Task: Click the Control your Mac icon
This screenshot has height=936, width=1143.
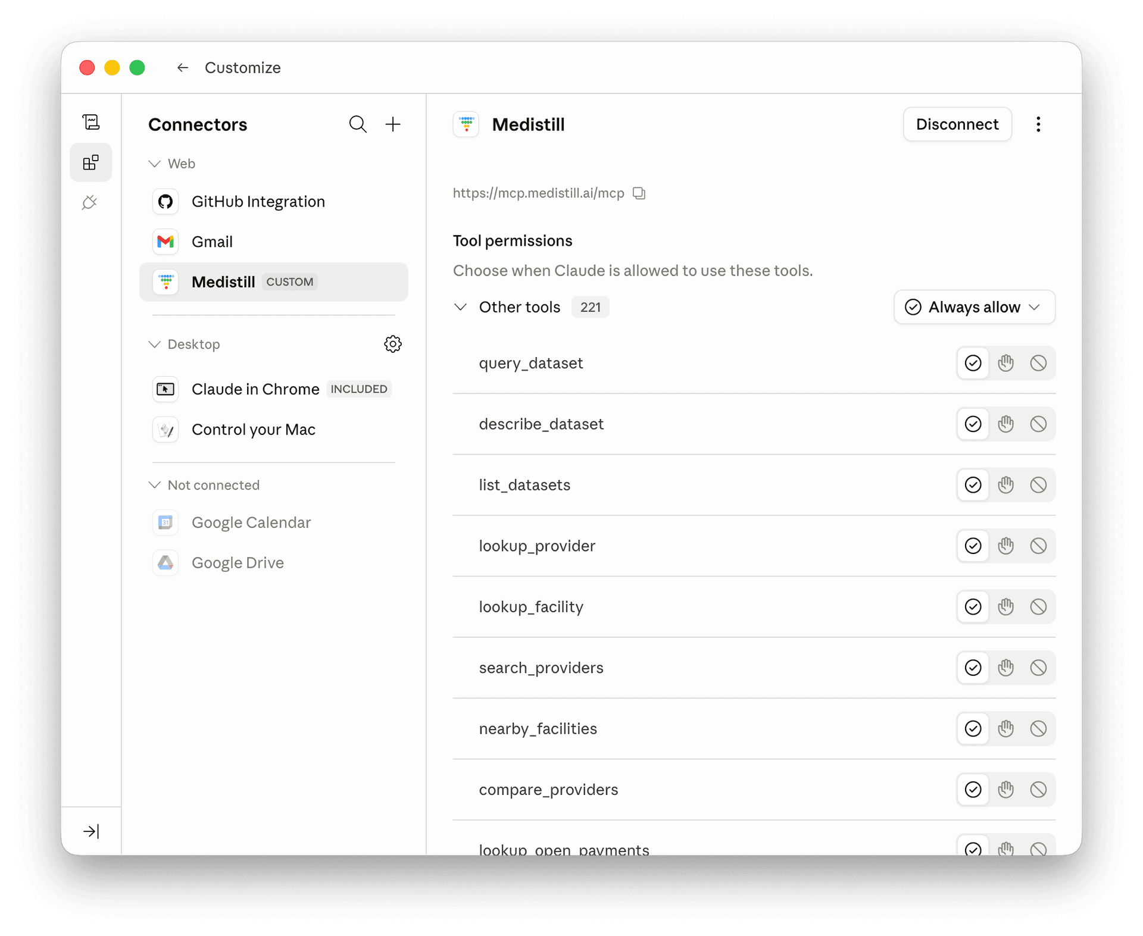Action: [165, 430]
